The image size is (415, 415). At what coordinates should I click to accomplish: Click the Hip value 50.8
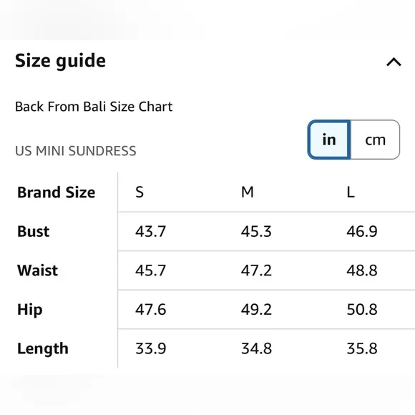(362, 309)
